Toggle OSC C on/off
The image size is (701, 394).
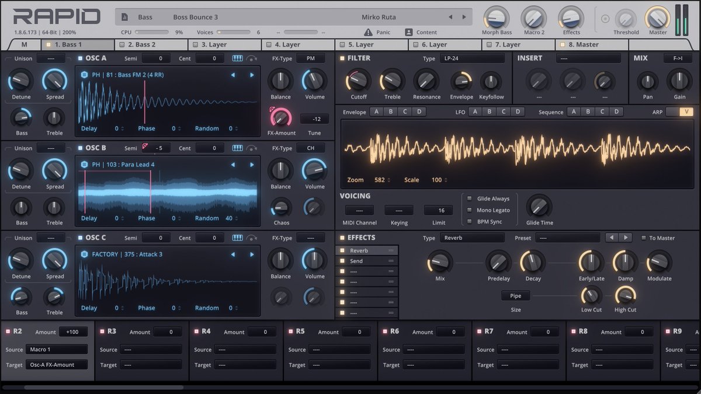pyautogui.click(x=80, y=238)
